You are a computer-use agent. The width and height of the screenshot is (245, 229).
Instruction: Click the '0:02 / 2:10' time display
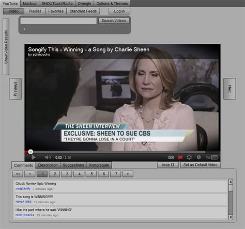pyautogui.click(x=63, y=158)
